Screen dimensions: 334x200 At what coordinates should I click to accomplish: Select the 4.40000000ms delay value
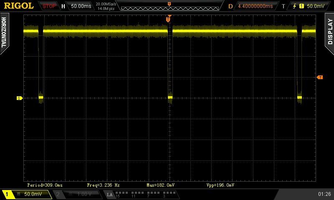tap(255, 6)
